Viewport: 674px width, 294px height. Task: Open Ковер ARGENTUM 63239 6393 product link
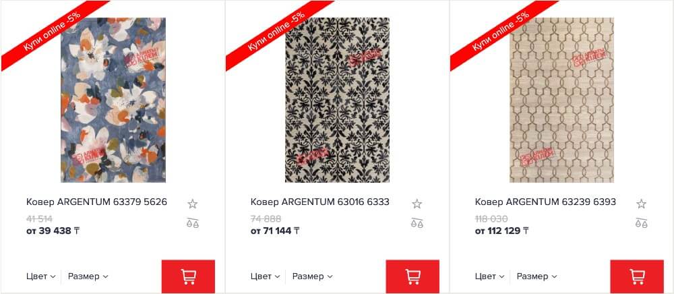[545, 202]
